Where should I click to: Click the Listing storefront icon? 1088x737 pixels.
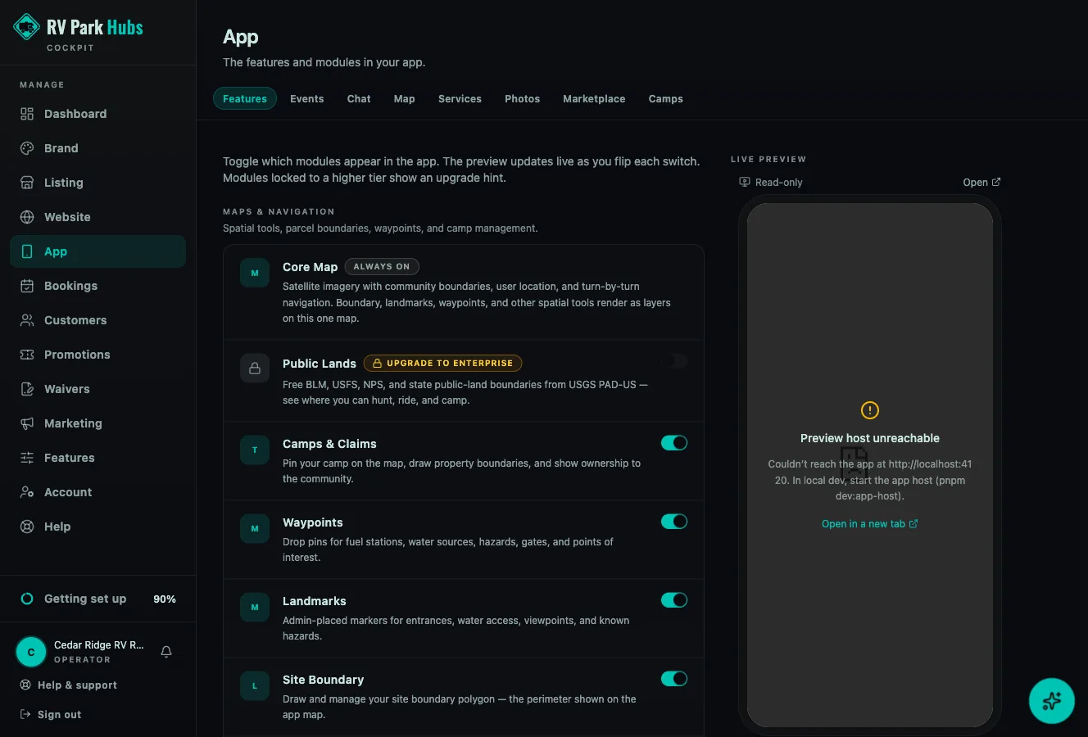pos(27,183)
